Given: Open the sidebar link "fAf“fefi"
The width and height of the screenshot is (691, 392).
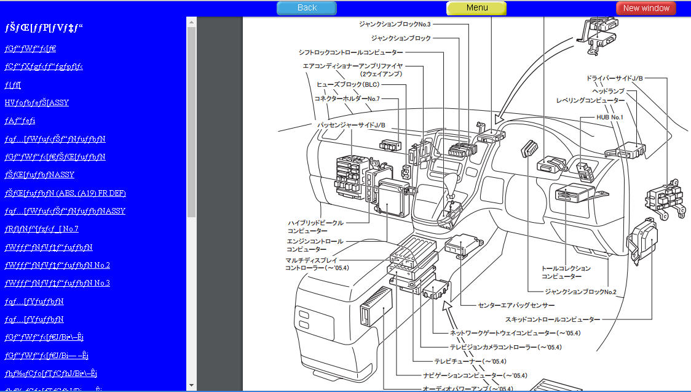Looking at the screenshot, I should coord(20,121).
